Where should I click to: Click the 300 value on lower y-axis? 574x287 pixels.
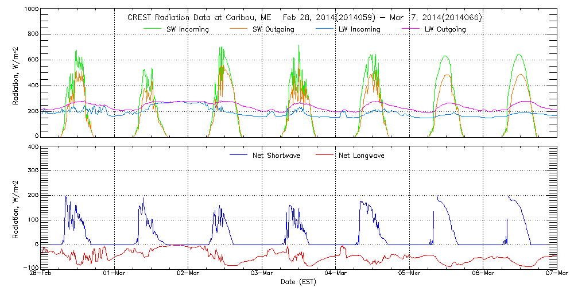tap(32, 172)
